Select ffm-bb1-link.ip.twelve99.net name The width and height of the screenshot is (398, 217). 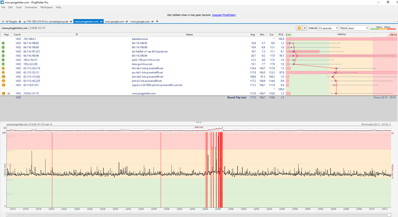click(147, 68)
